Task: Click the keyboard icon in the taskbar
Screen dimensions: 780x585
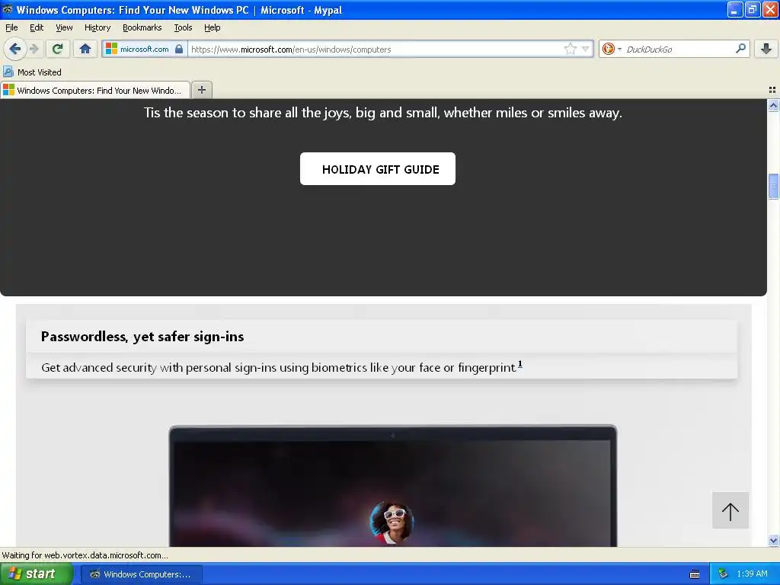Action: click(695, 574)
